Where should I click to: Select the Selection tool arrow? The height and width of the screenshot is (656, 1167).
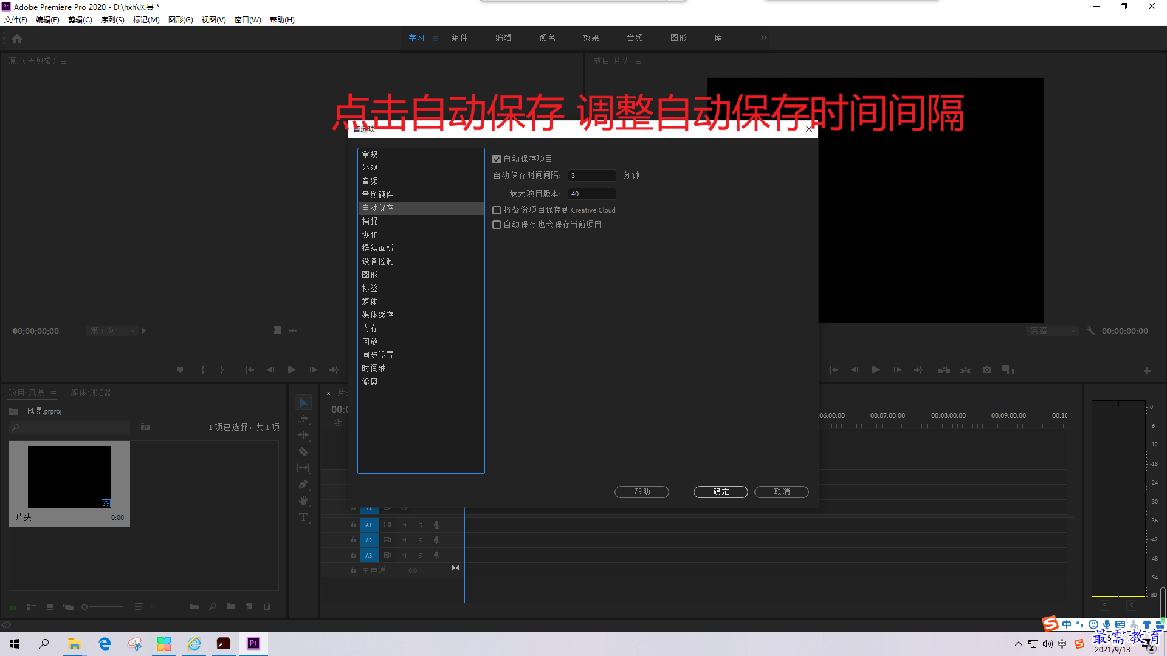coord(303,403)
